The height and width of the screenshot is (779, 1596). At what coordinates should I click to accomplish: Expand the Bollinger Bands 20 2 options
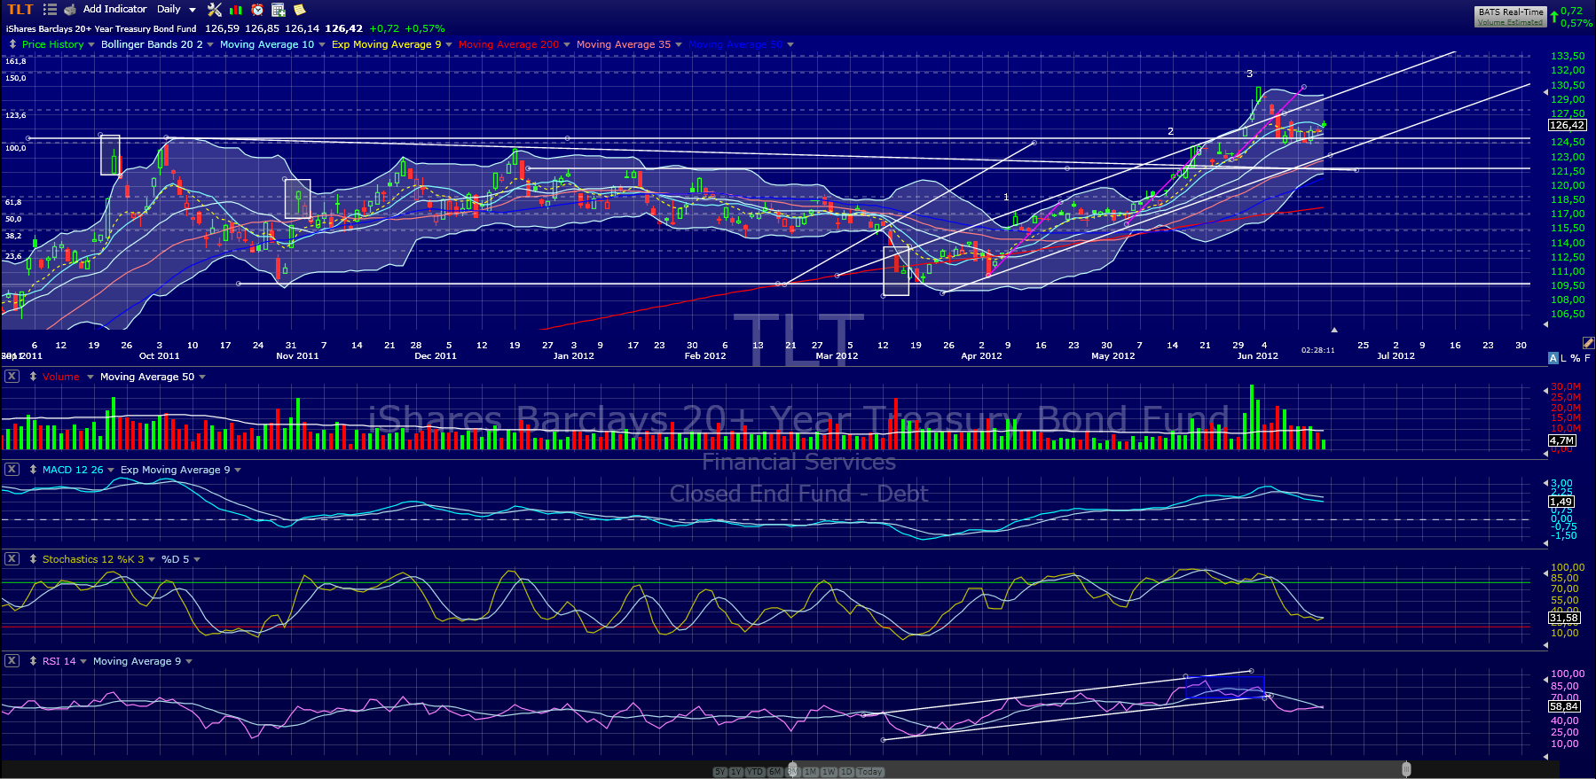pyautogui.click(x=210, y=44)
